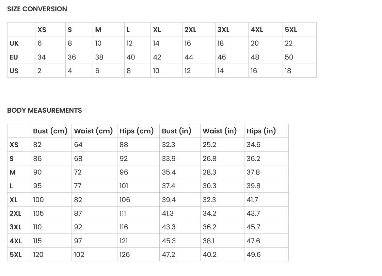382x276 pixels.
Task: Click EU size 44 cell
Action: point(189,57)
